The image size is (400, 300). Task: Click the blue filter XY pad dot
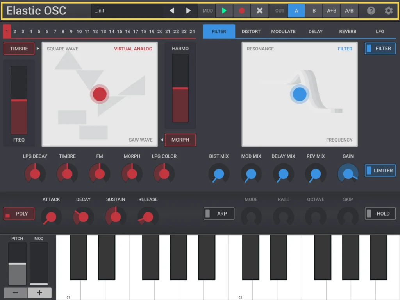tap(300, 94)
